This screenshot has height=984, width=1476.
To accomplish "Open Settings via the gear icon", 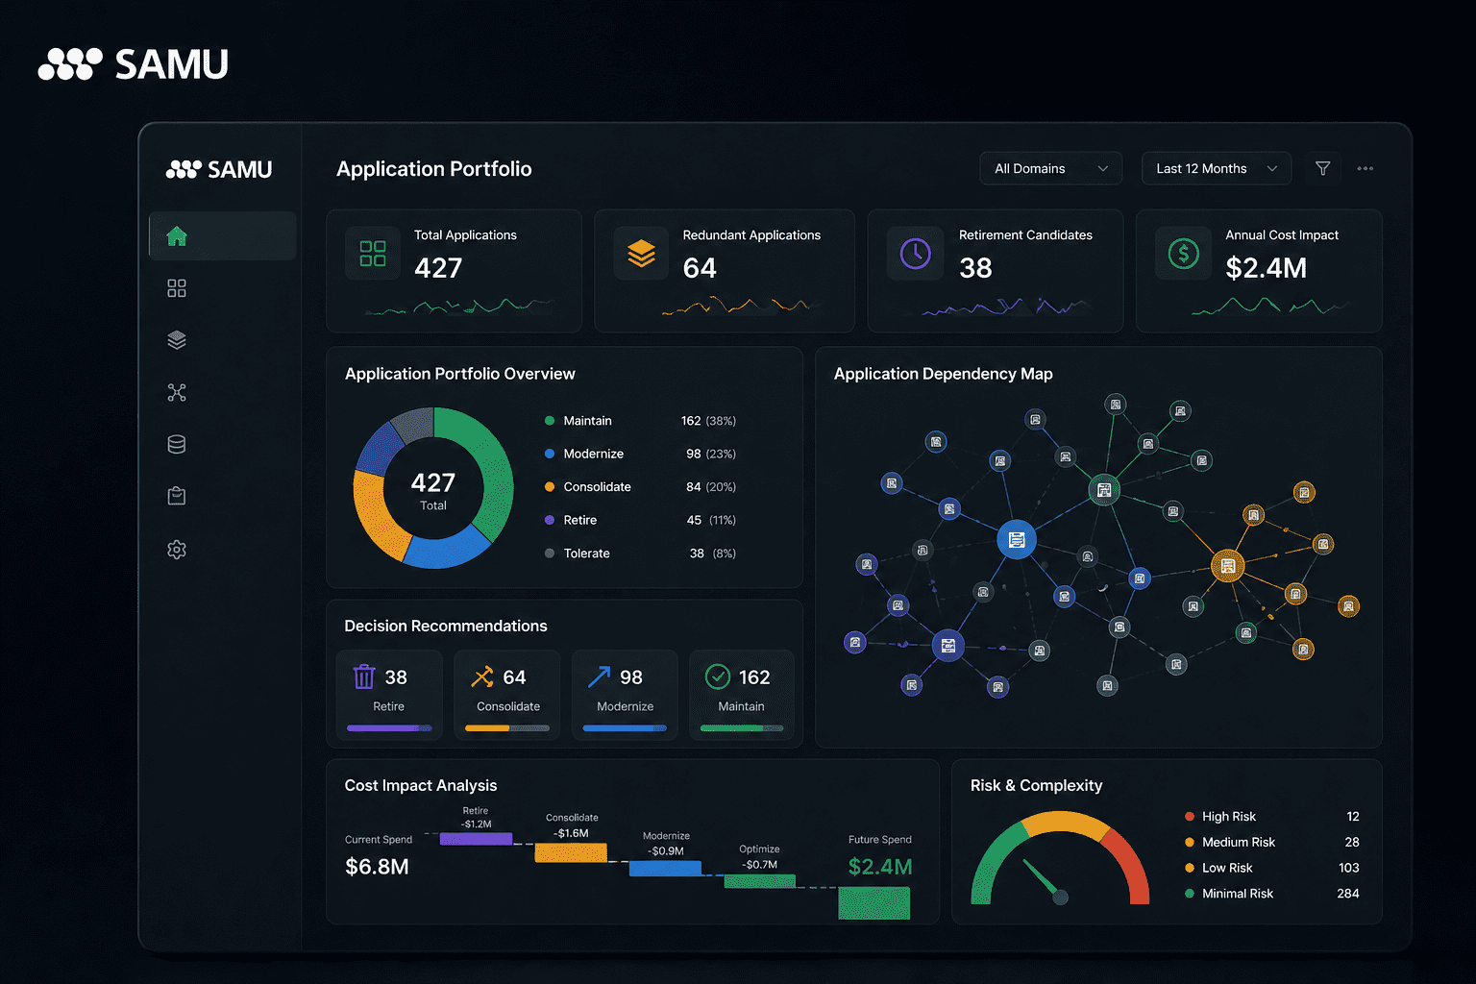I will pyautogui.click(x=177, y=549).
